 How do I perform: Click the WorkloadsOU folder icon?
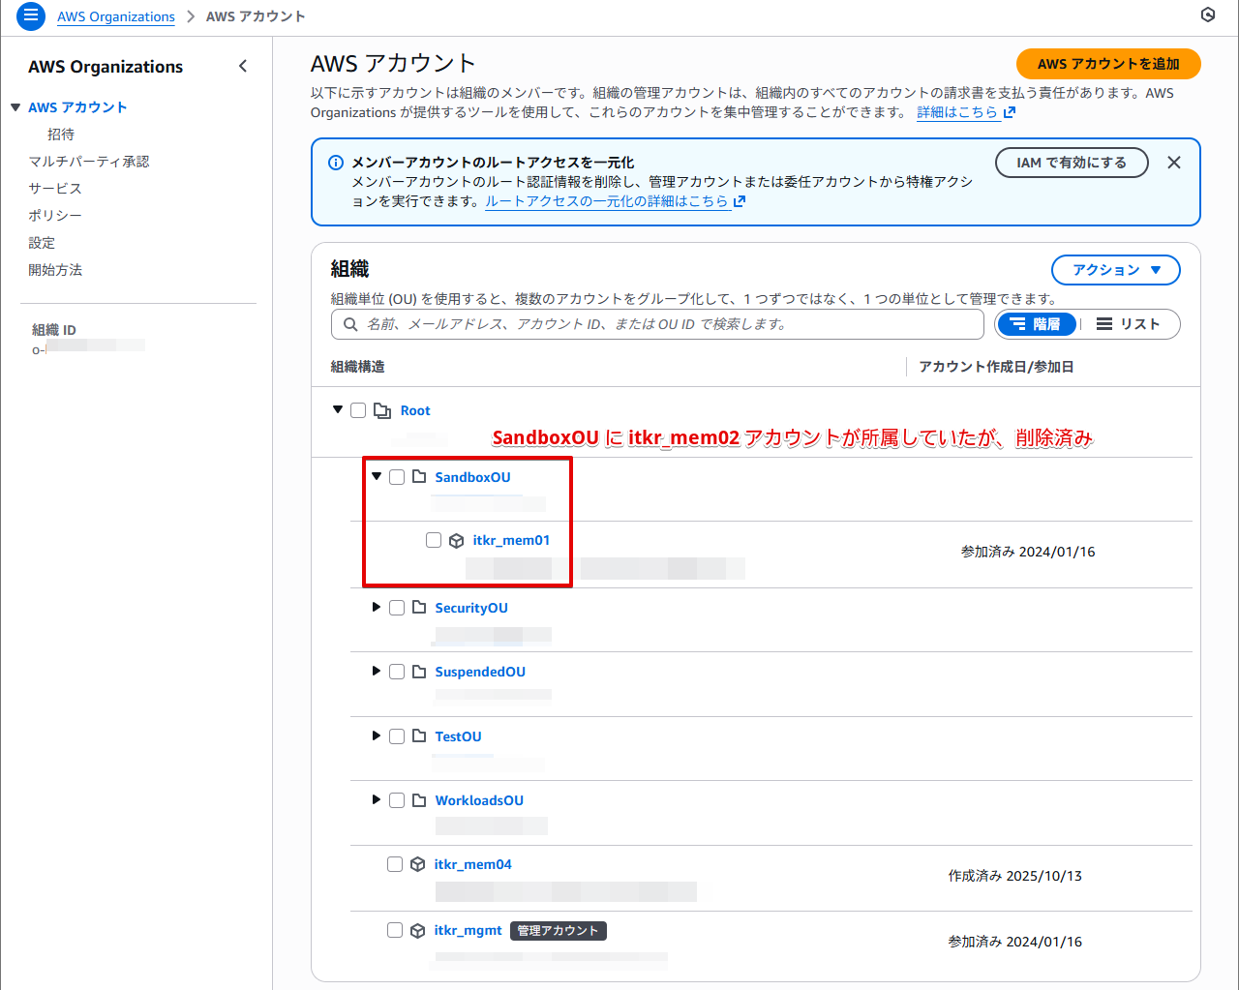(x=419, y=800)
